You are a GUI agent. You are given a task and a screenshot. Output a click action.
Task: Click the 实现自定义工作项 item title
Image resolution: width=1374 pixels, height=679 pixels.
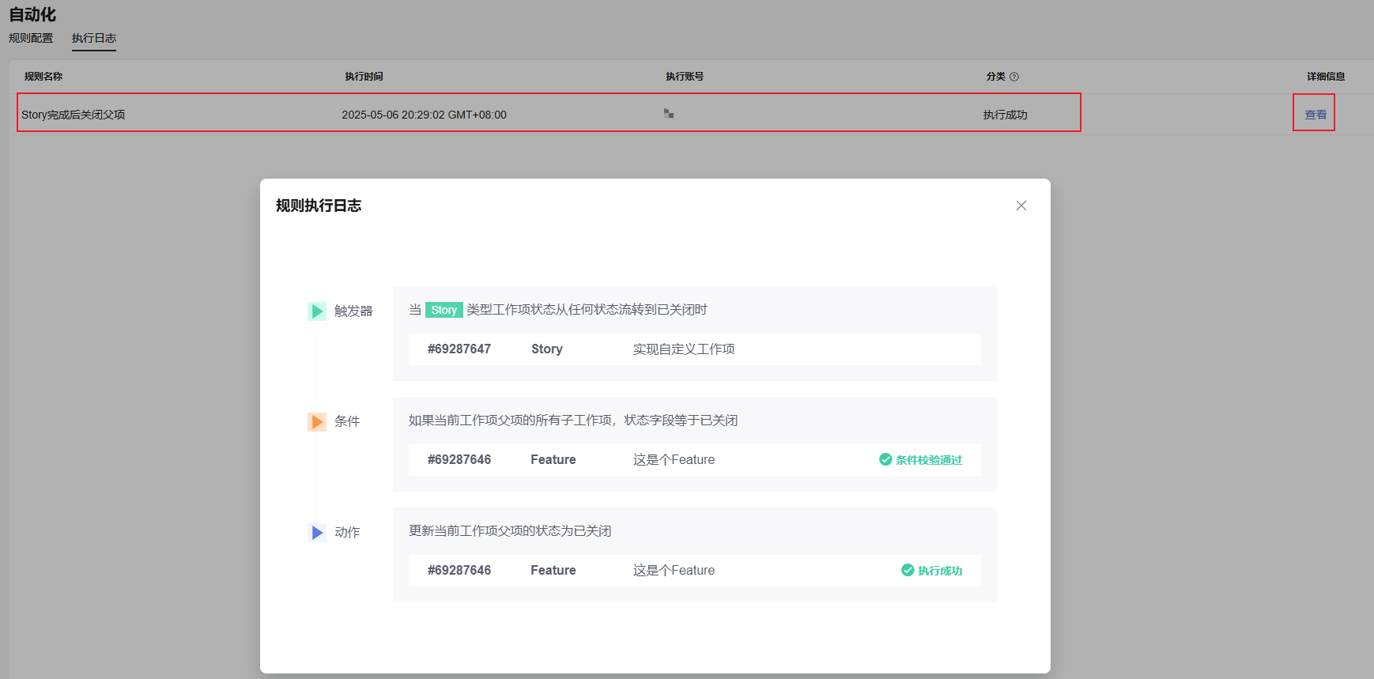pyautogui.click(x=684, y=349)
